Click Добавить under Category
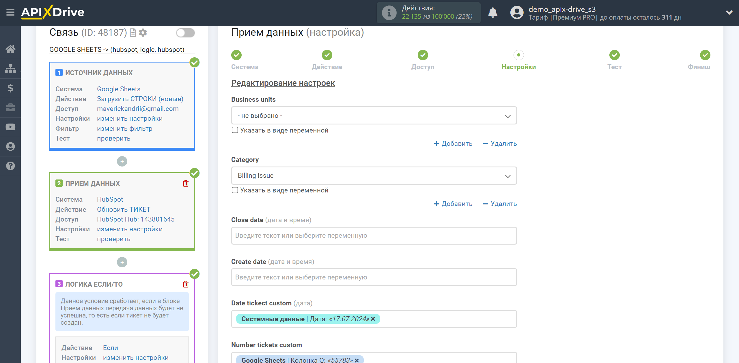739x363 pixels. (x=453, y=204)
